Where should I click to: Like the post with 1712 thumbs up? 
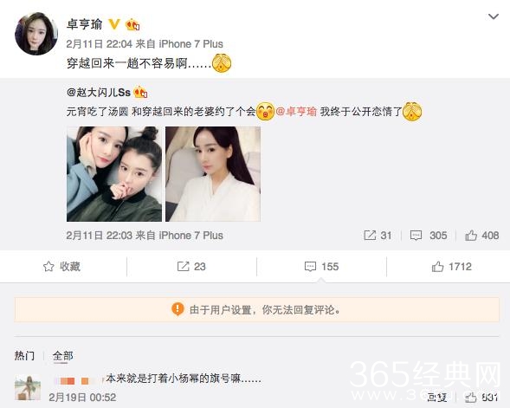coord(451,267)
